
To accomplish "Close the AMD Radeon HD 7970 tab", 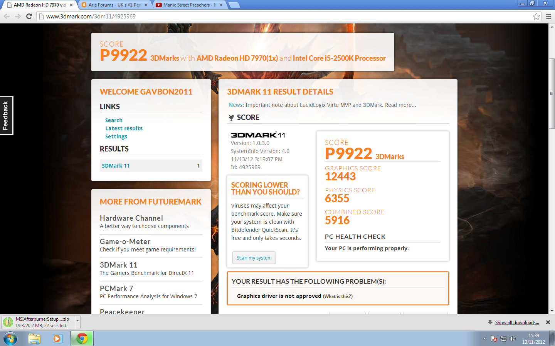I will point(71,5).
